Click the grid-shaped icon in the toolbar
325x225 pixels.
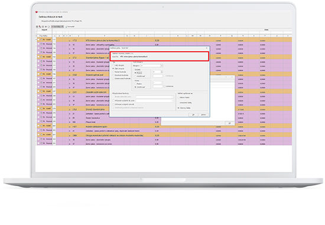[x=37, y=27]
